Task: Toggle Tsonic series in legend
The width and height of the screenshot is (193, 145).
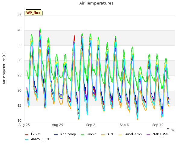Action: coord(88,134)
